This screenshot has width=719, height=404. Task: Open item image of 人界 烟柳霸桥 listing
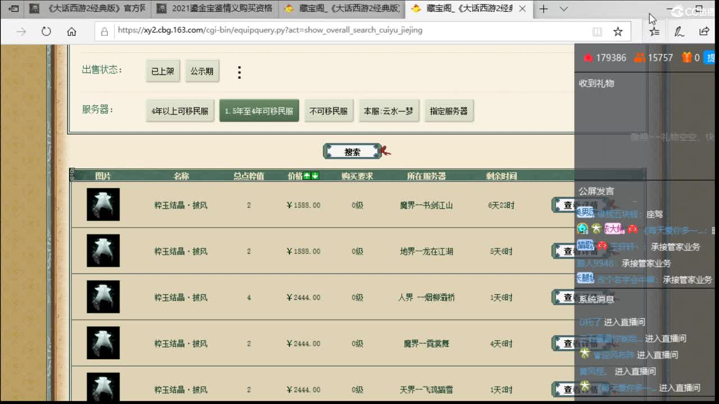[103, 296]
